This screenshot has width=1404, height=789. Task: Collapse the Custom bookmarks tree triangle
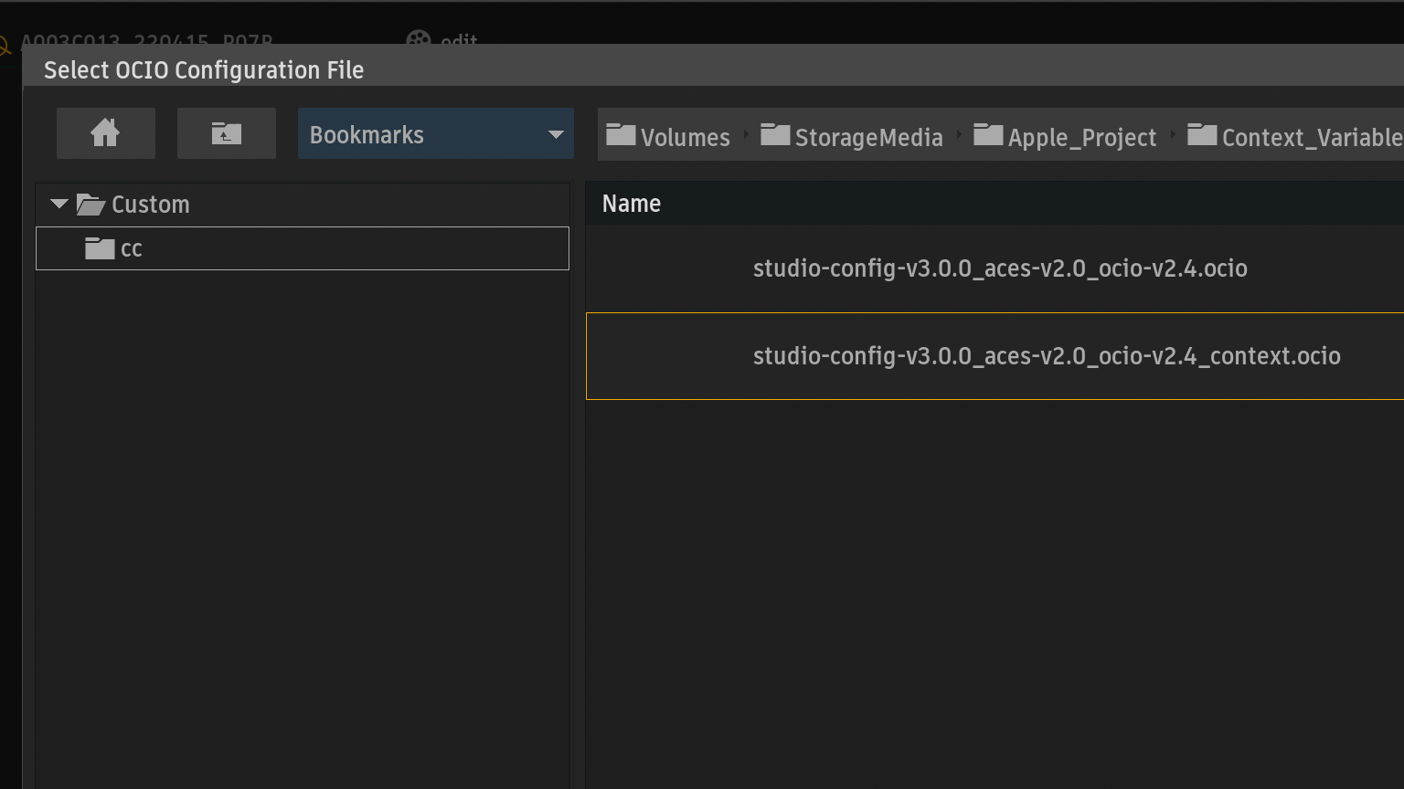click(x=59, y=204)
